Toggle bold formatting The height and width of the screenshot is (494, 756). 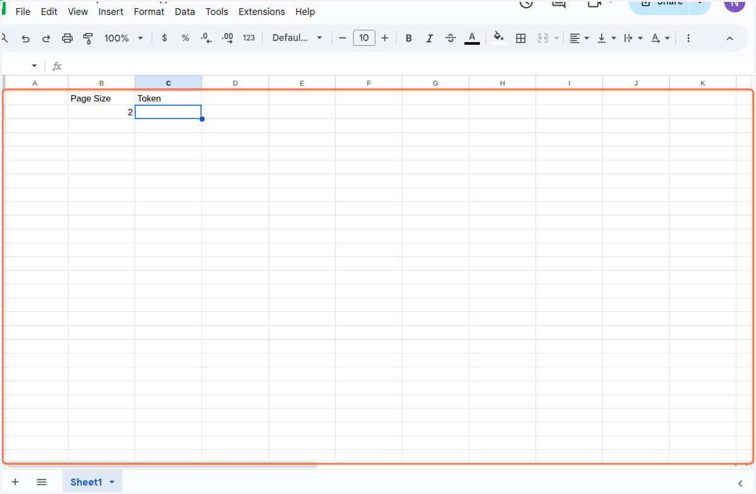[409, 38]
